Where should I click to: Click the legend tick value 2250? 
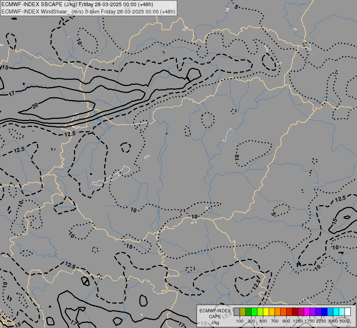tap(321, 321)
